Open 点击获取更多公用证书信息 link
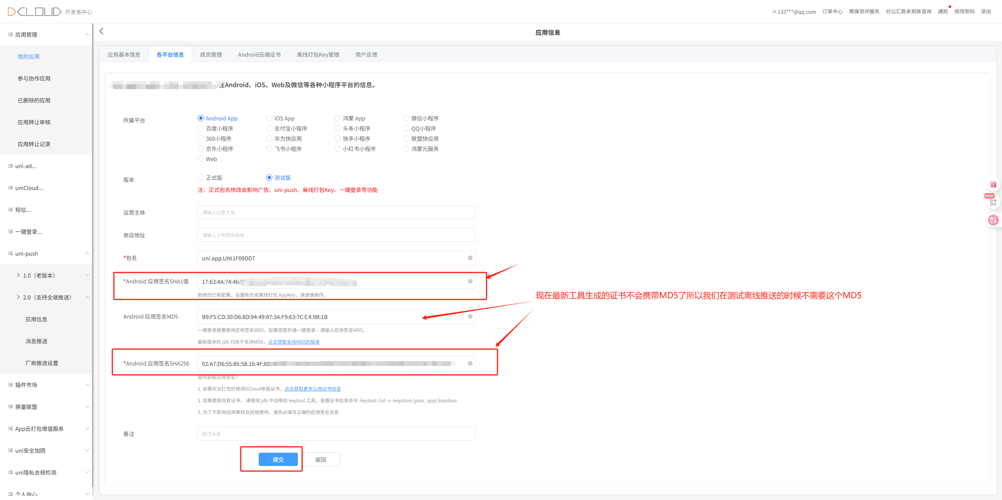Image resolution: width=1002 pixels, height=500 pixels. point(313,389)
